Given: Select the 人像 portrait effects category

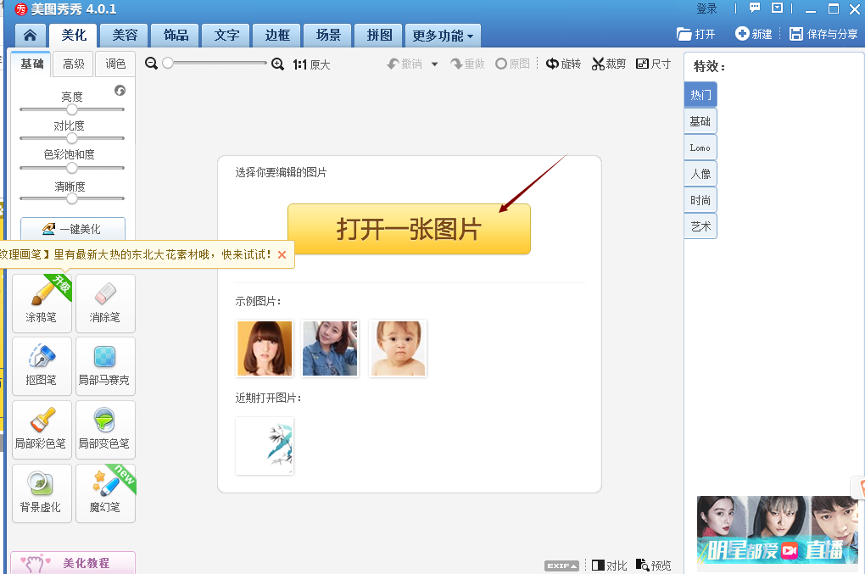Looking at the screenshot, I should coord(700,175).
